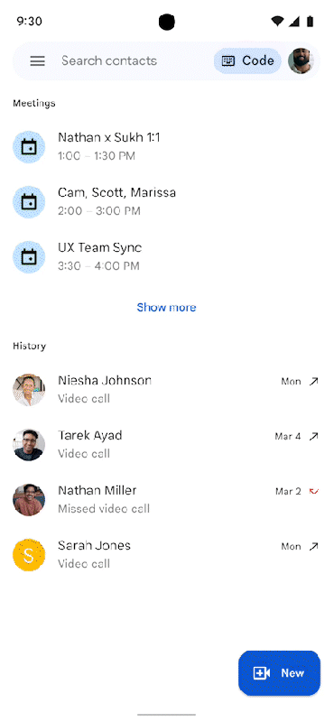Open the hamburger navigation menu
The image size is (334, 722).
(x=37, y=60)
